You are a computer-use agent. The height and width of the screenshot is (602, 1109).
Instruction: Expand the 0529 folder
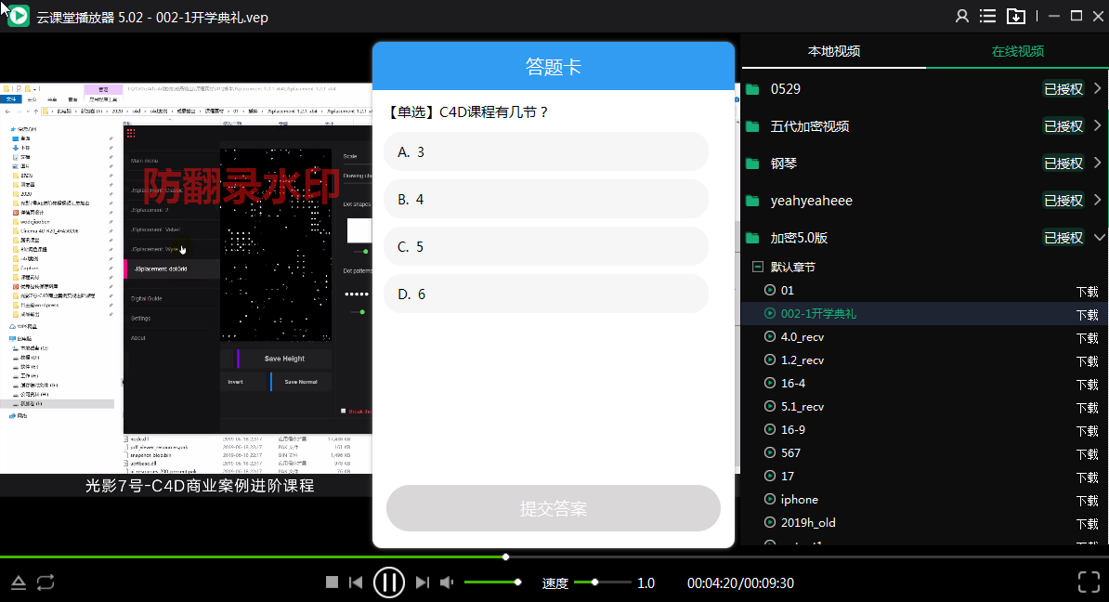(x=1098, y=89)
